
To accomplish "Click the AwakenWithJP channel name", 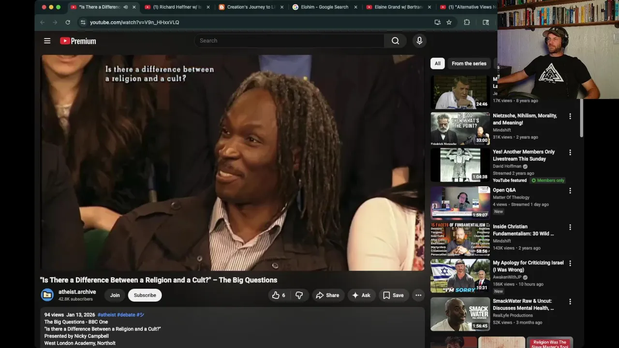I will (x=507, y=277).
